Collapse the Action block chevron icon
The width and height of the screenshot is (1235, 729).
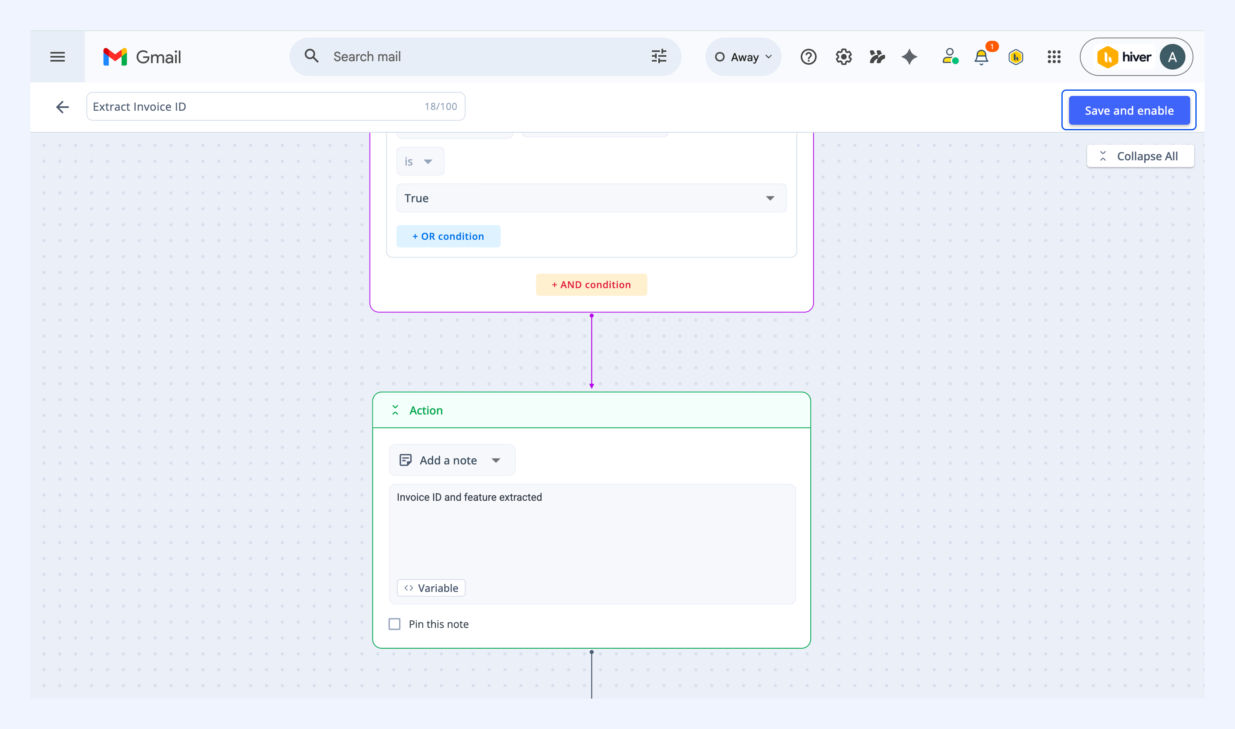tap(395, 410)
